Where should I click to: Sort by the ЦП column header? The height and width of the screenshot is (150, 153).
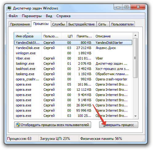point(68,36)
